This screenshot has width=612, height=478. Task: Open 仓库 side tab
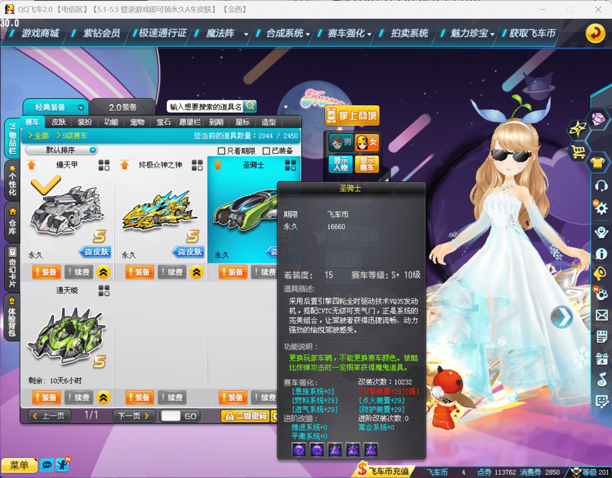[12, 221]
